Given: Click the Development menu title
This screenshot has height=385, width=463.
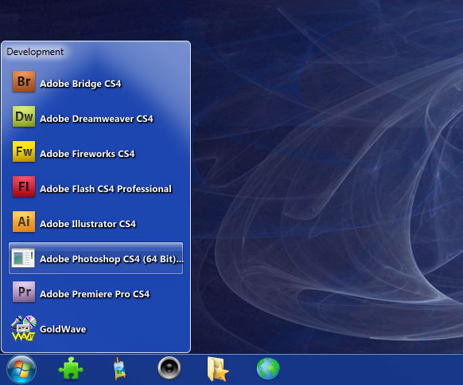Looking at the screenshot, I should tap(35, 52).
